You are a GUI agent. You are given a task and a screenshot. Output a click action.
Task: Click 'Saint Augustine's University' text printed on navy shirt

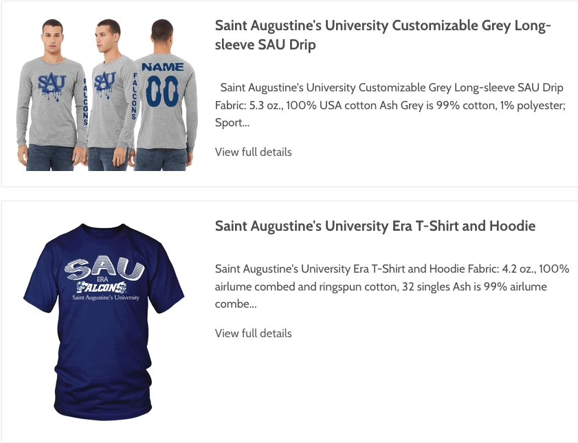point(100,297)
